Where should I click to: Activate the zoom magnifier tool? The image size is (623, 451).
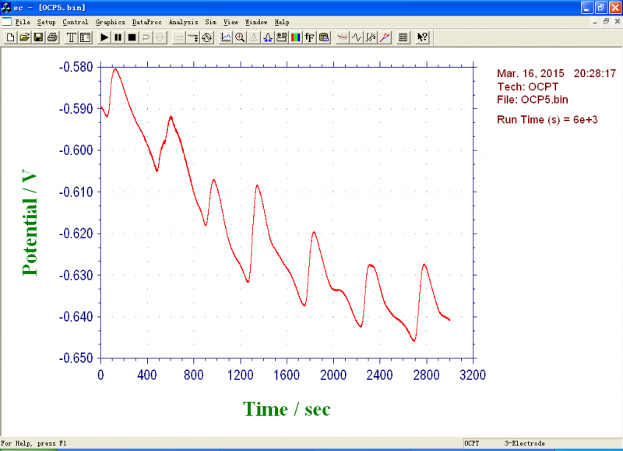click(240, 37)
